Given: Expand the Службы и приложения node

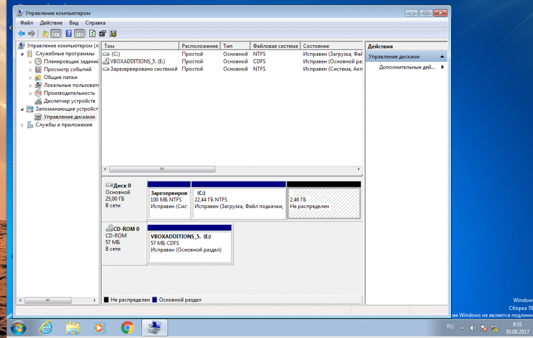Looking at the screenshot, I should coord(22,125).
